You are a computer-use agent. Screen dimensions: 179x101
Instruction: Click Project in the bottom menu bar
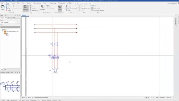pyautogui.click(x=3, y=100)
